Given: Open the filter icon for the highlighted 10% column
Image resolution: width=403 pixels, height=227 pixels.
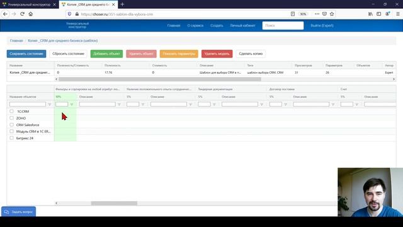Looking at the screenshot, I should click(x=72, y=104).
